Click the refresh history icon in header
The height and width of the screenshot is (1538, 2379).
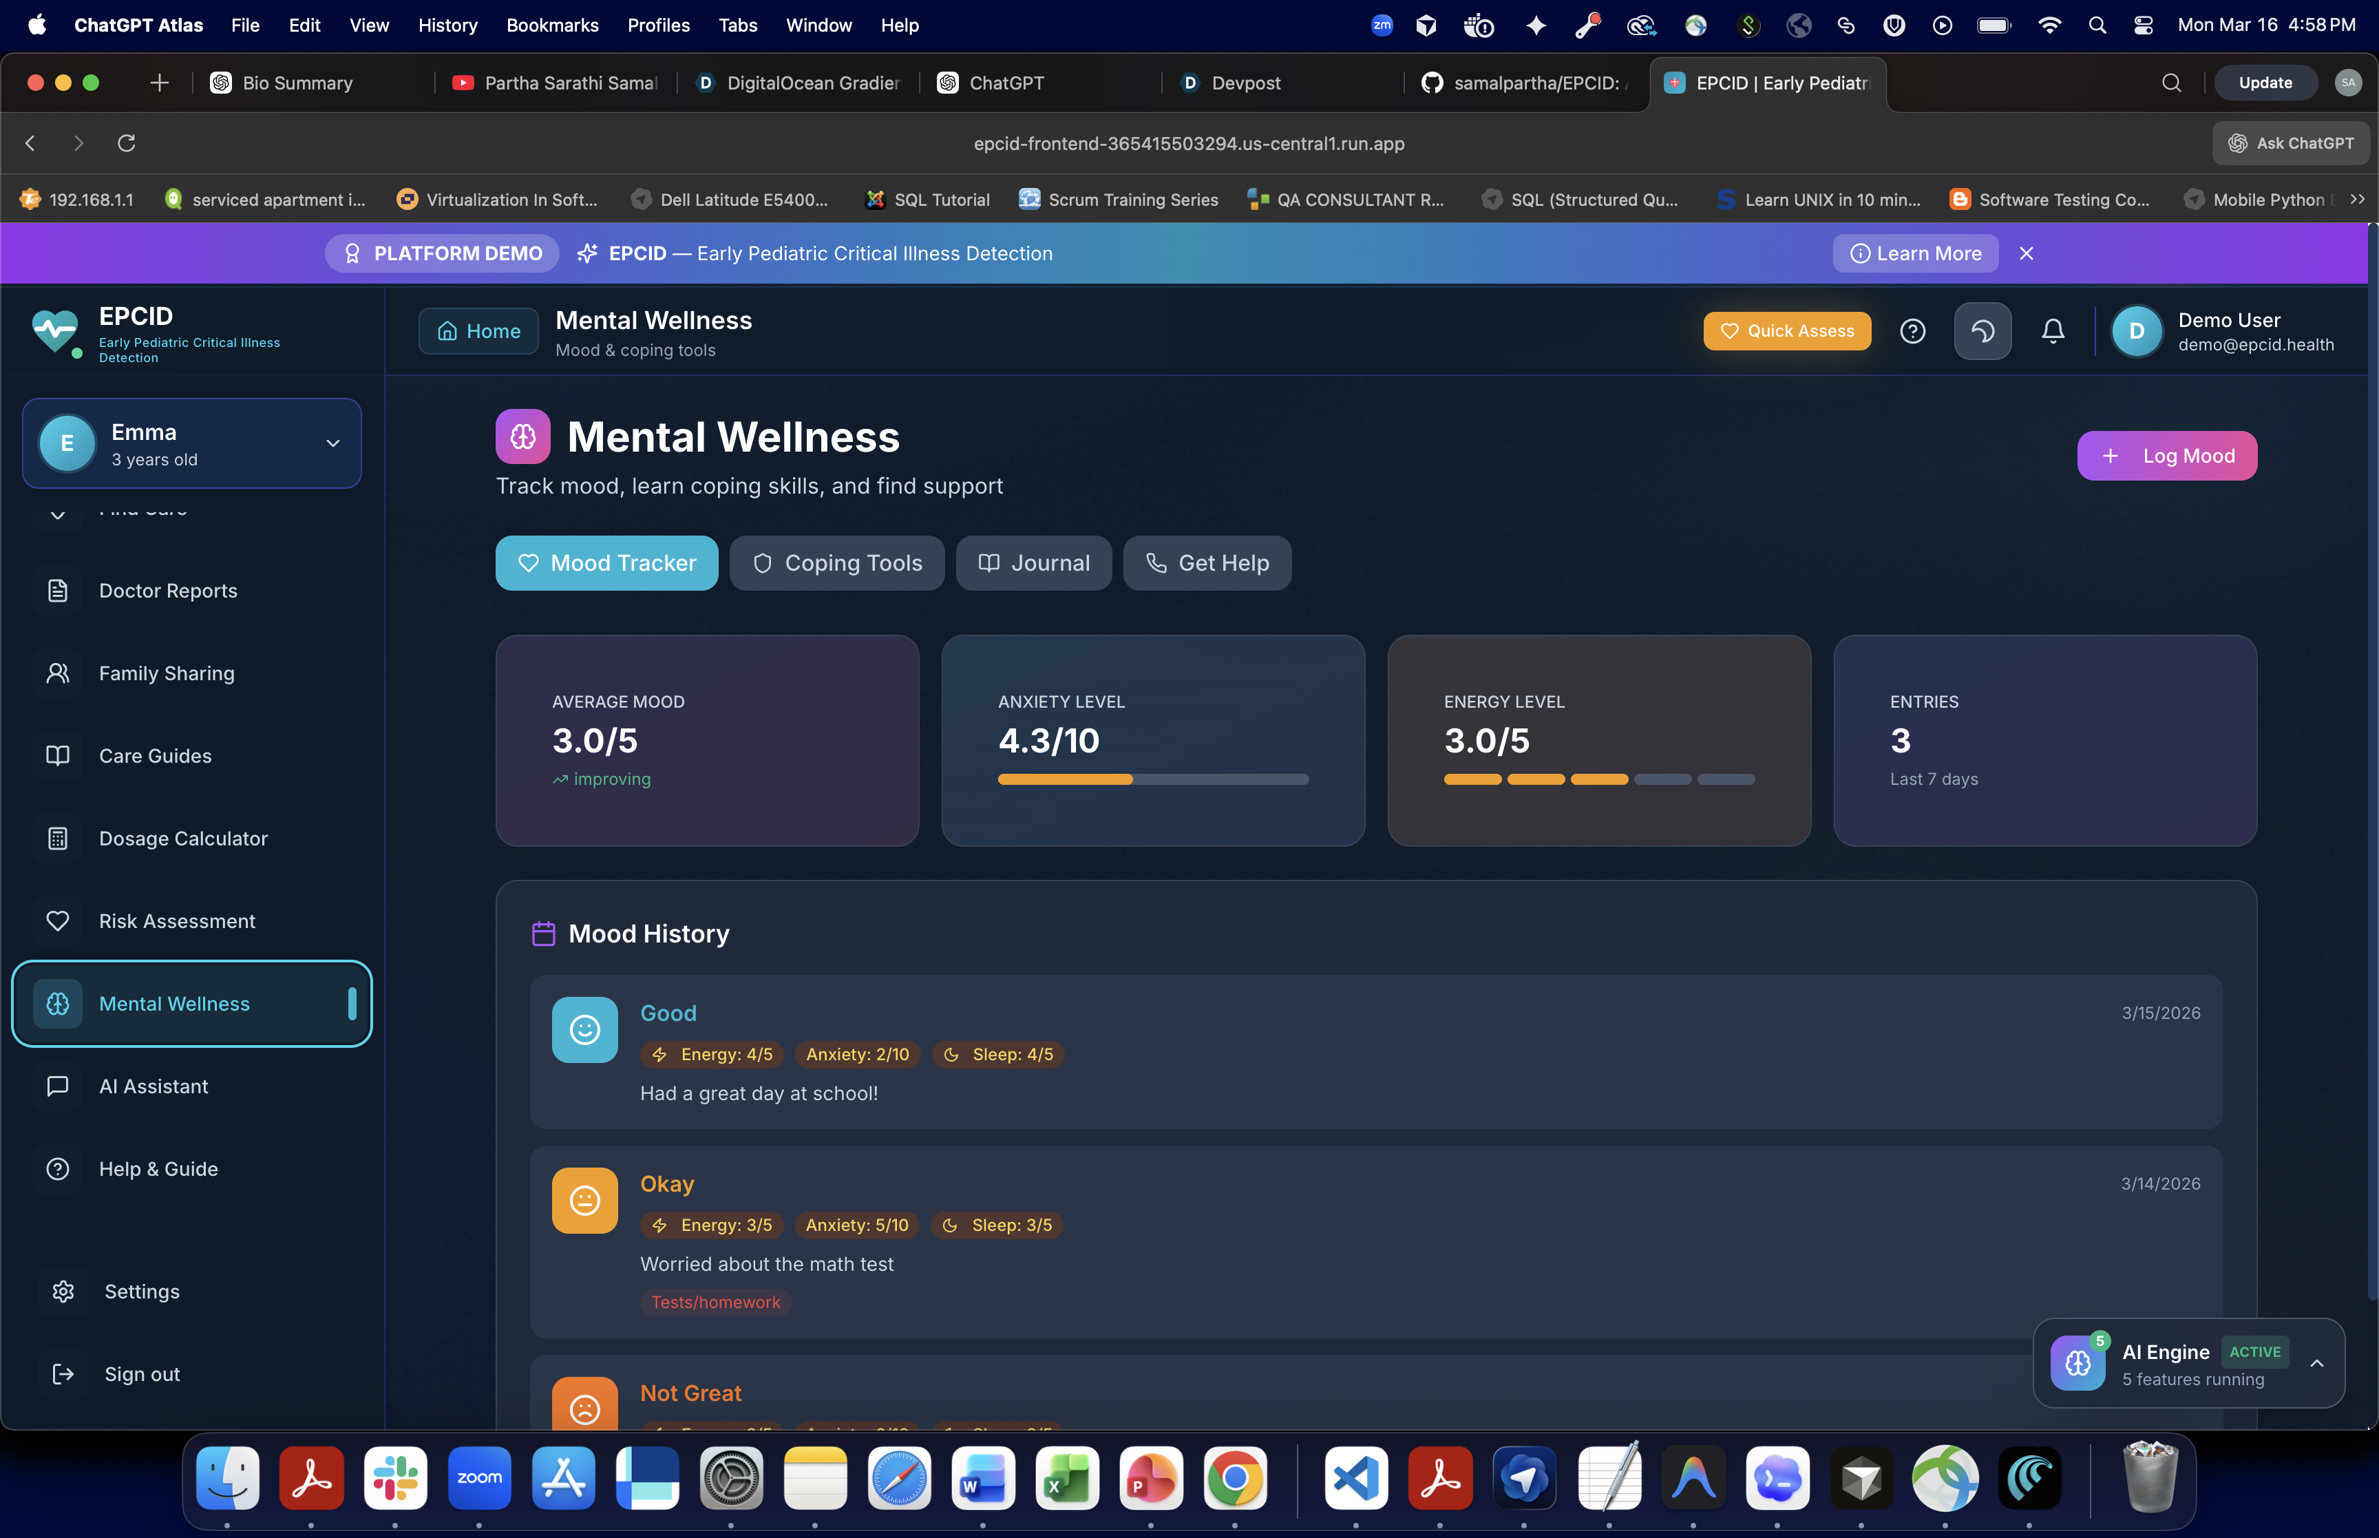coord(1982,330)
